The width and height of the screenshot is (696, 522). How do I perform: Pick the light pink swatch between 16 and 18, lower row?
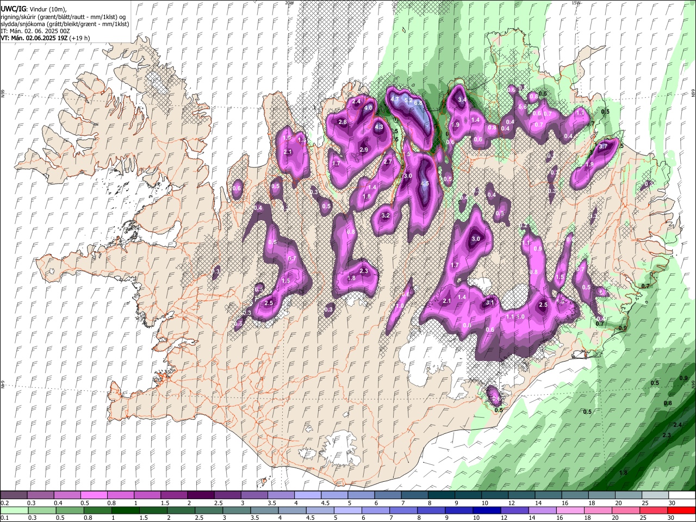(x=571, y=511)
